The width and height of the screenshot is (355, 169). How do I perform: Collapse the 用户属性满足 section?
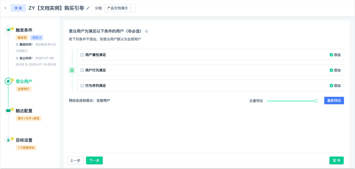tap(82, 55)
